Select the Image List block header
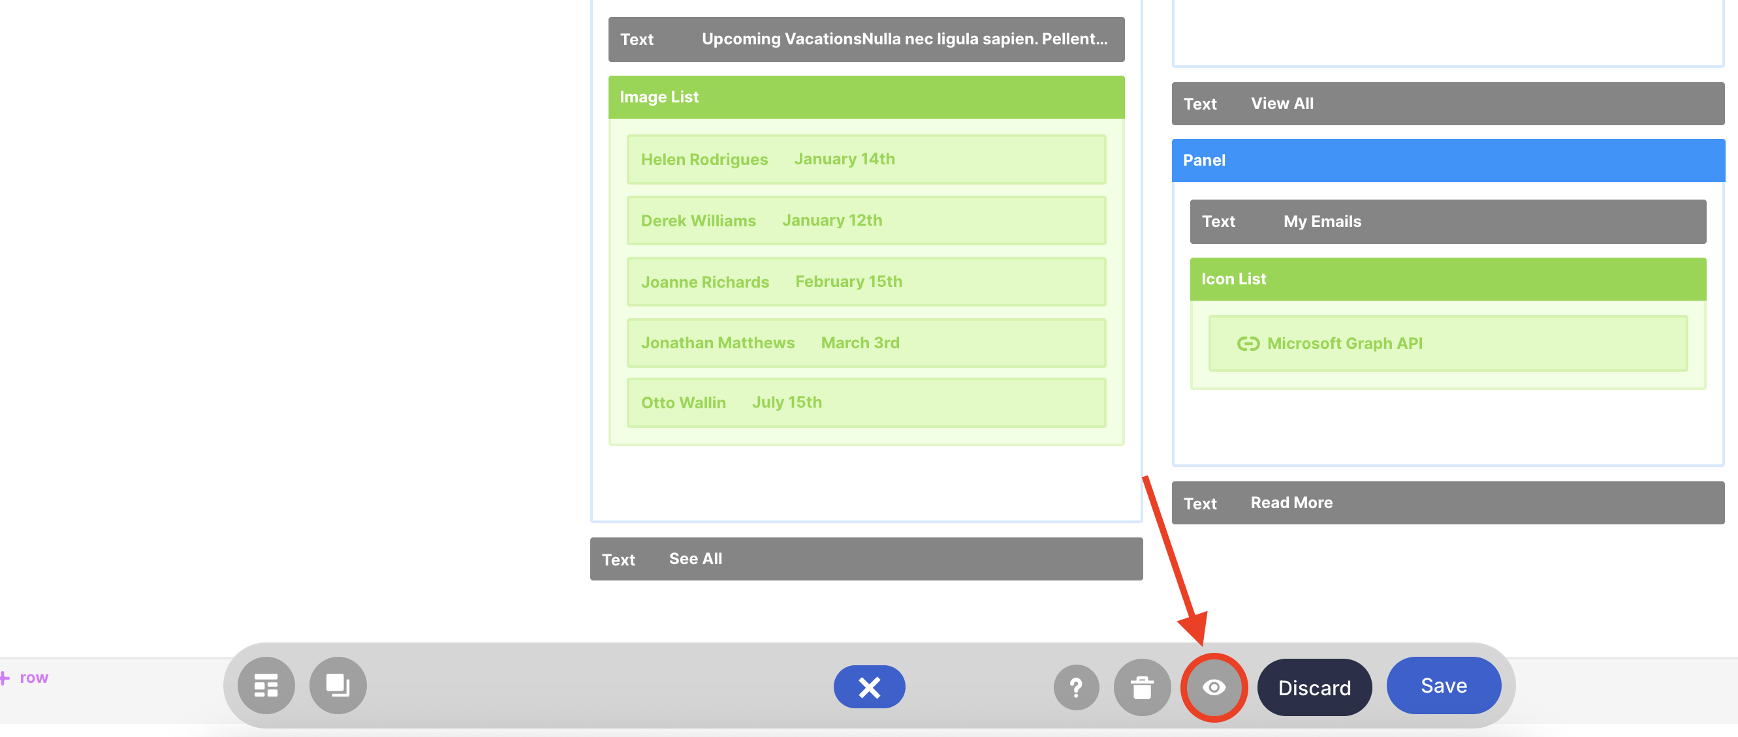The height and width of the screenshot is (737, 1738). [866, 97]
